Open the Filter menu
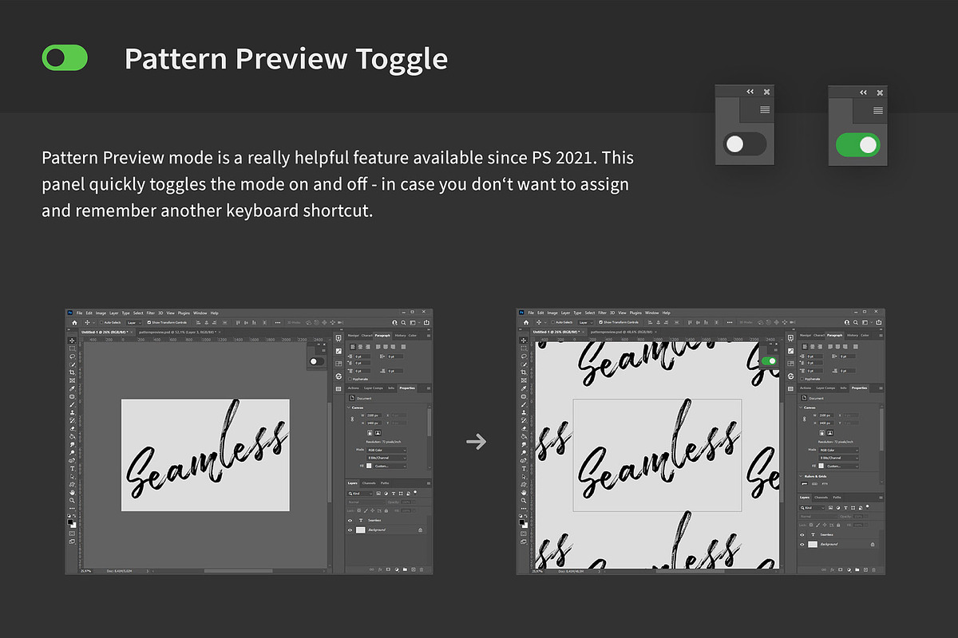The height and width of the screenshot is (638, 958). coord(152,313)
